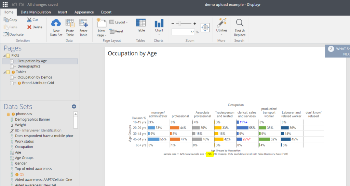The width and height of the screenshot is (350, 186).
Task: Insert a Table from the ribbon
Action: [x=141, y=26]
